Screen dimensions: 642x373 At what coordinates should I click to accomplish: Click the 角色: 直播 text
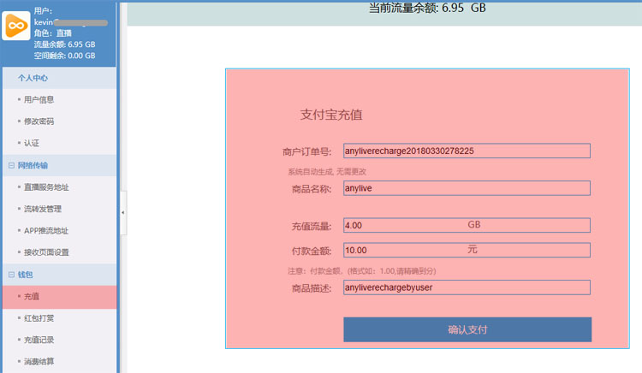pos(53,33)
